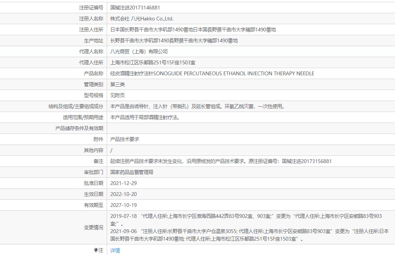This screenshot has height=255, width=395.
Task: Select attachment value 产品技术要求
Action: pyautogui.click(x=125, y=139)
